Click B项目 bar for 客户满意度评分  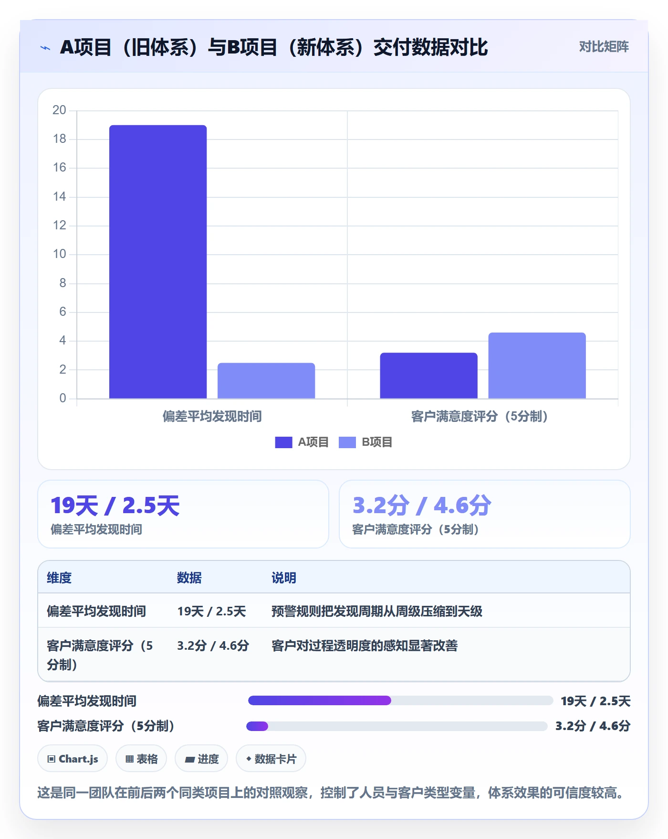tap(537, 366)
